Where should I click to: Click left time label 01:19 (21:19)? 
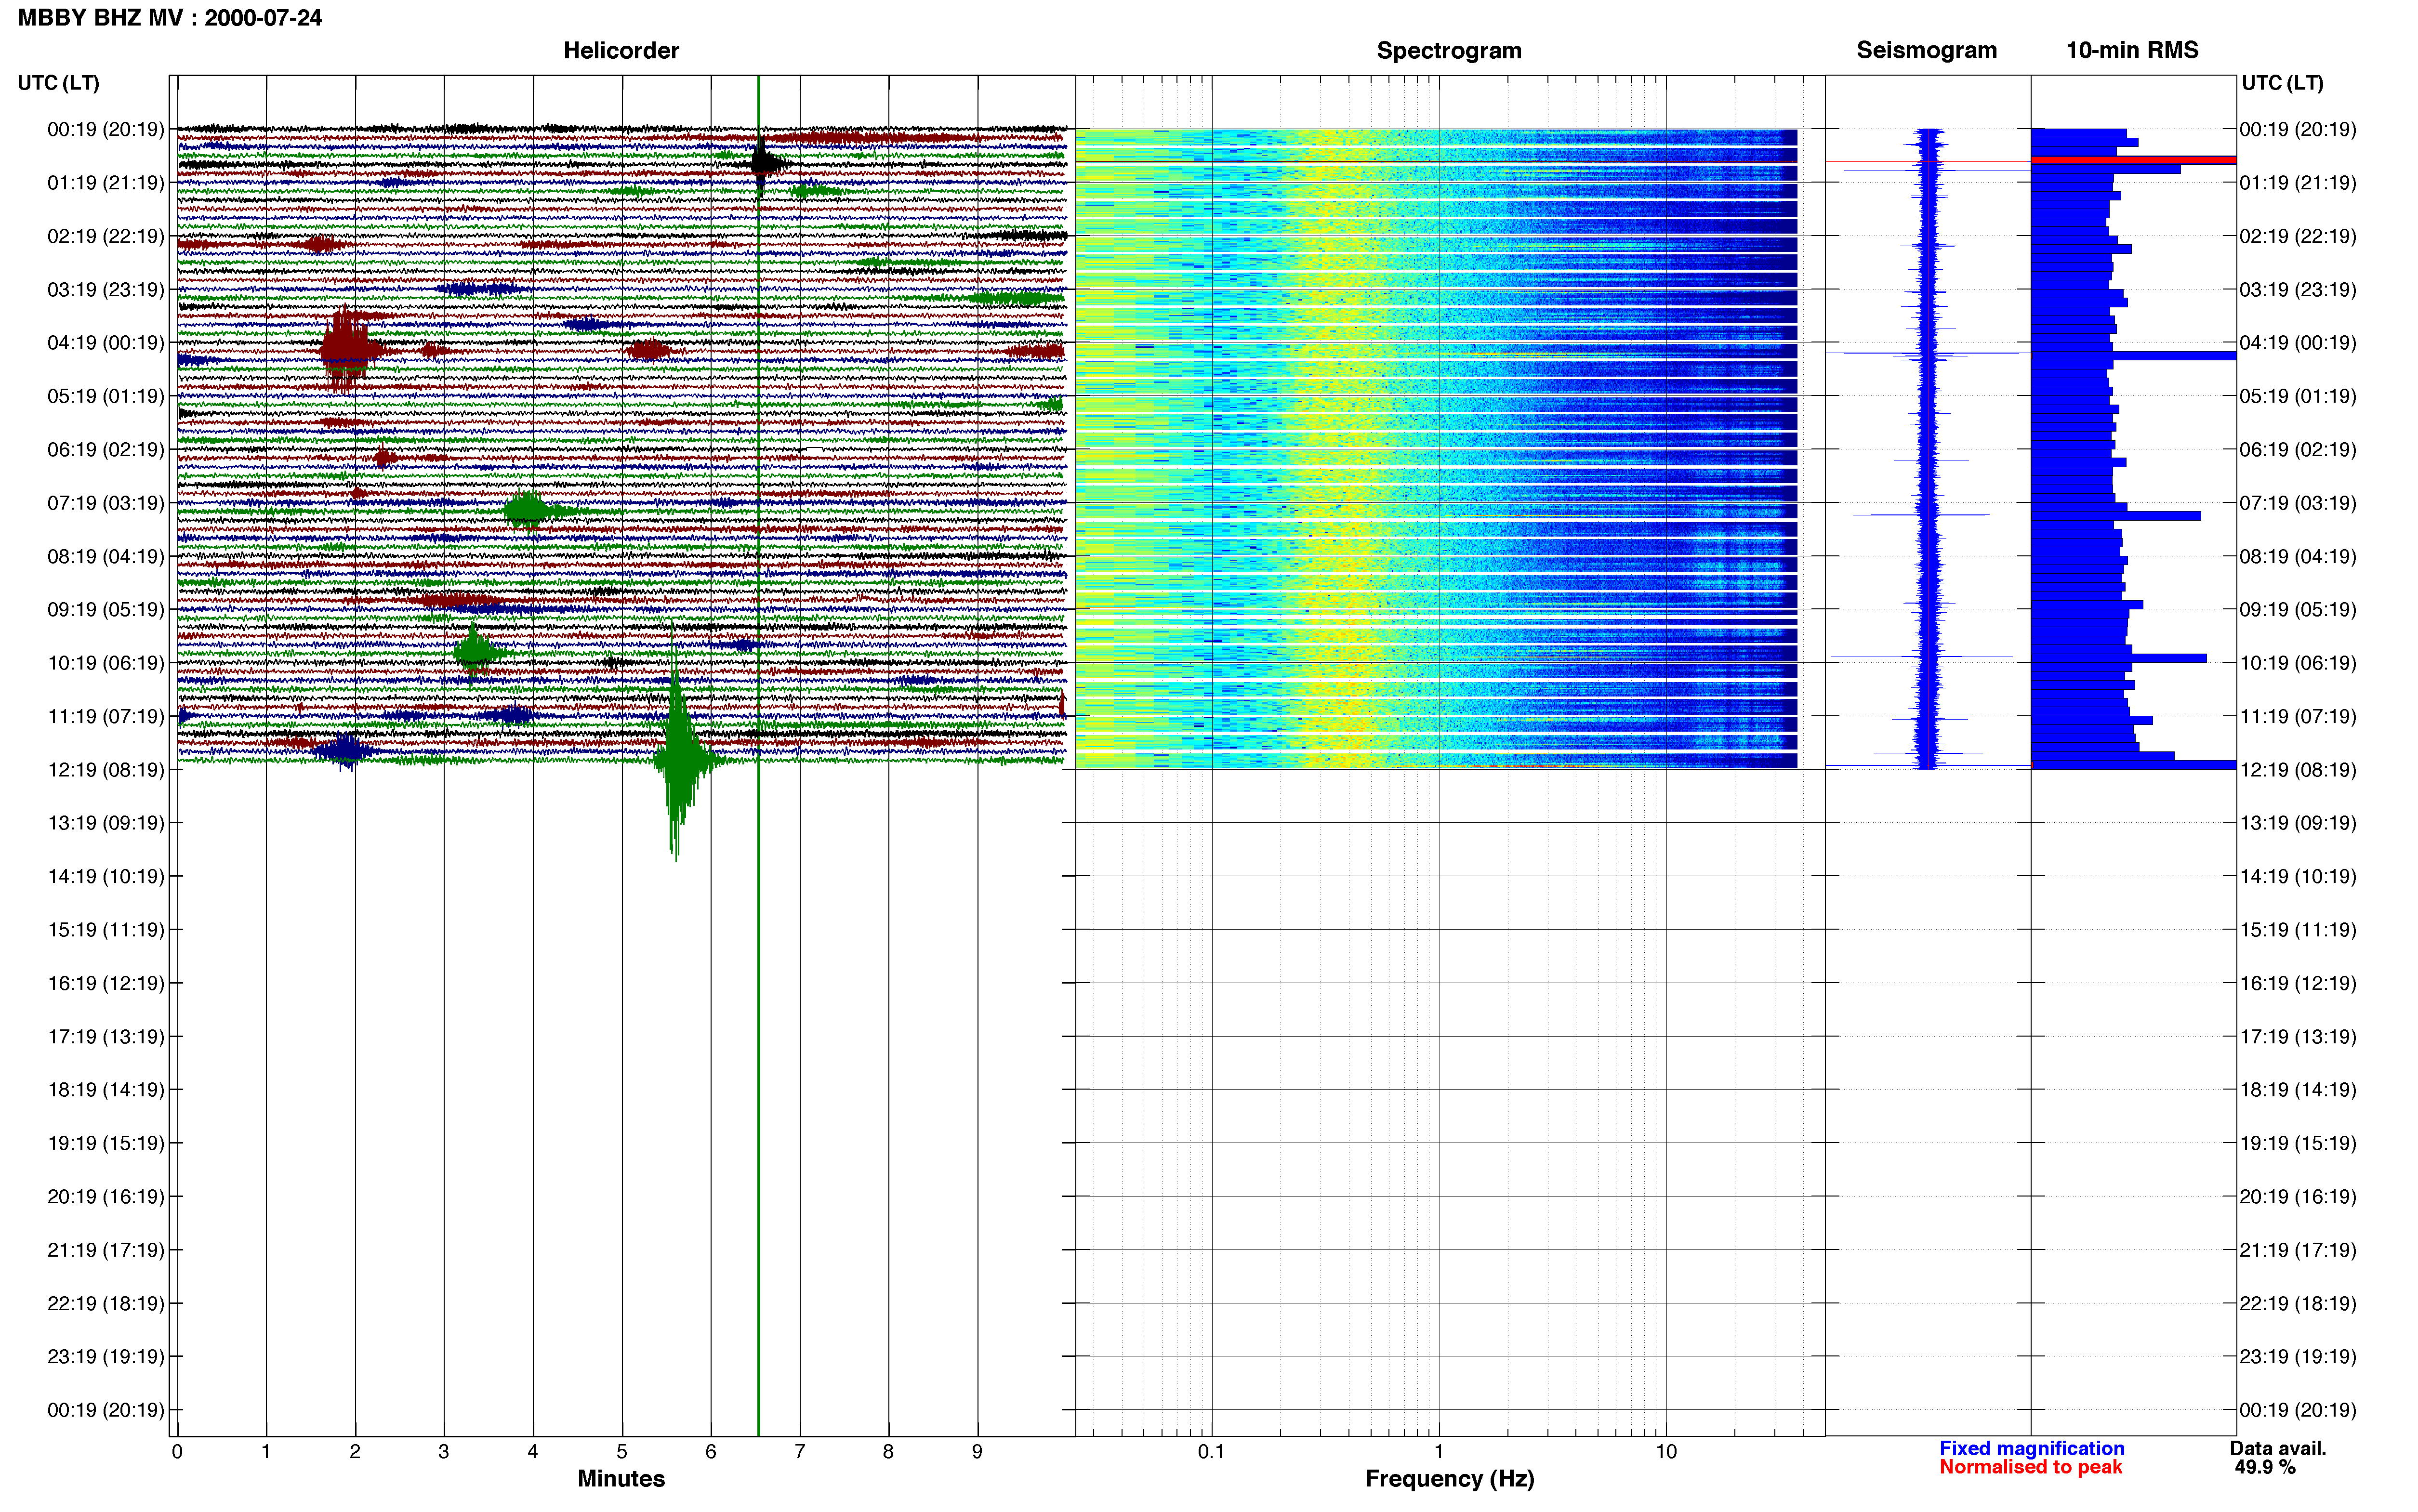coord(105,183)
